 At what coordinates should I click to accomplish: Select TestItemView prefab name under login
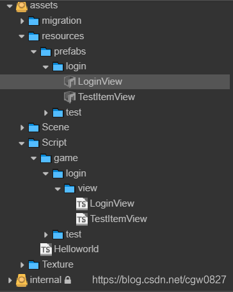click(106, 97)
